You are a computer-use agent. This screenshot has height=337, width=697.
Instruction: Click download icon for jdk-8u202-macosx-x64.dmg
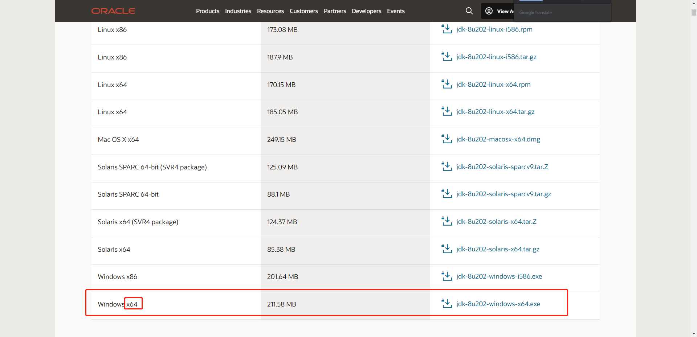447,139
